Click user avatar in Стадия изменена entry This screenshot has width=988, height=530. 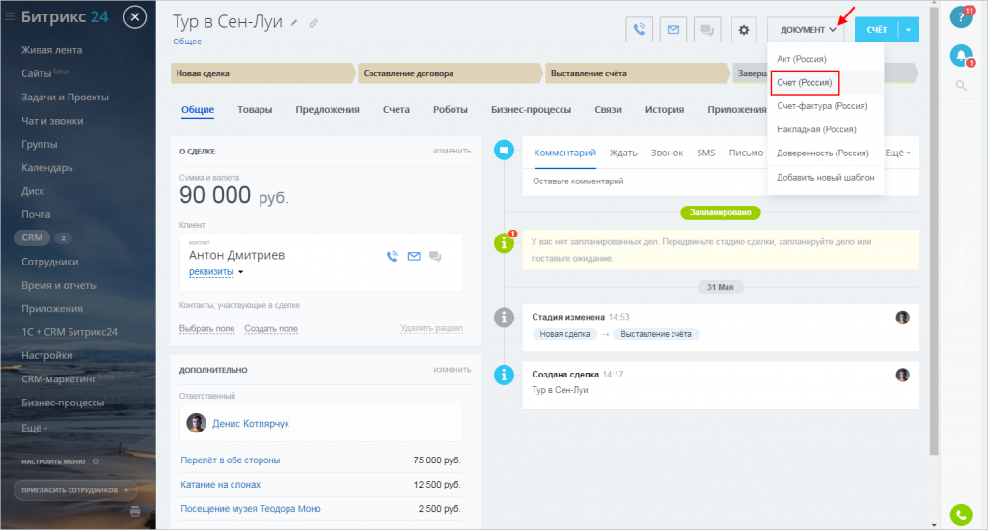[902, 317]
